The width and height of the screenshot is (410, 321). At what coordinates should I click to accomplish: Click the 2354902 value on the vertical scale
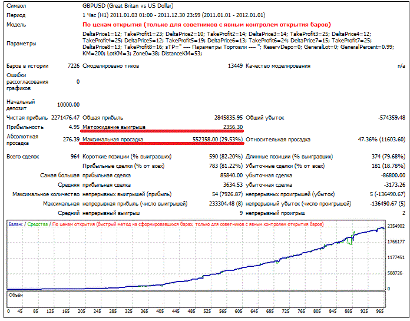(x=396, y=226)
